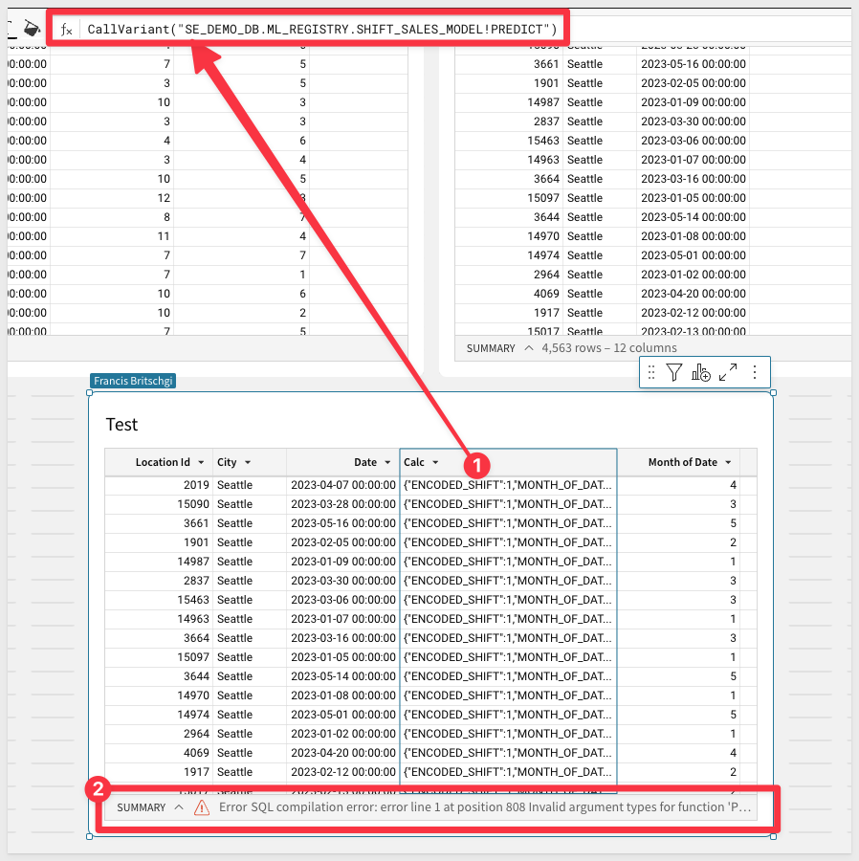
Task: Collapse the Test table SUMMARY chevron
Action: coord(179,807)
